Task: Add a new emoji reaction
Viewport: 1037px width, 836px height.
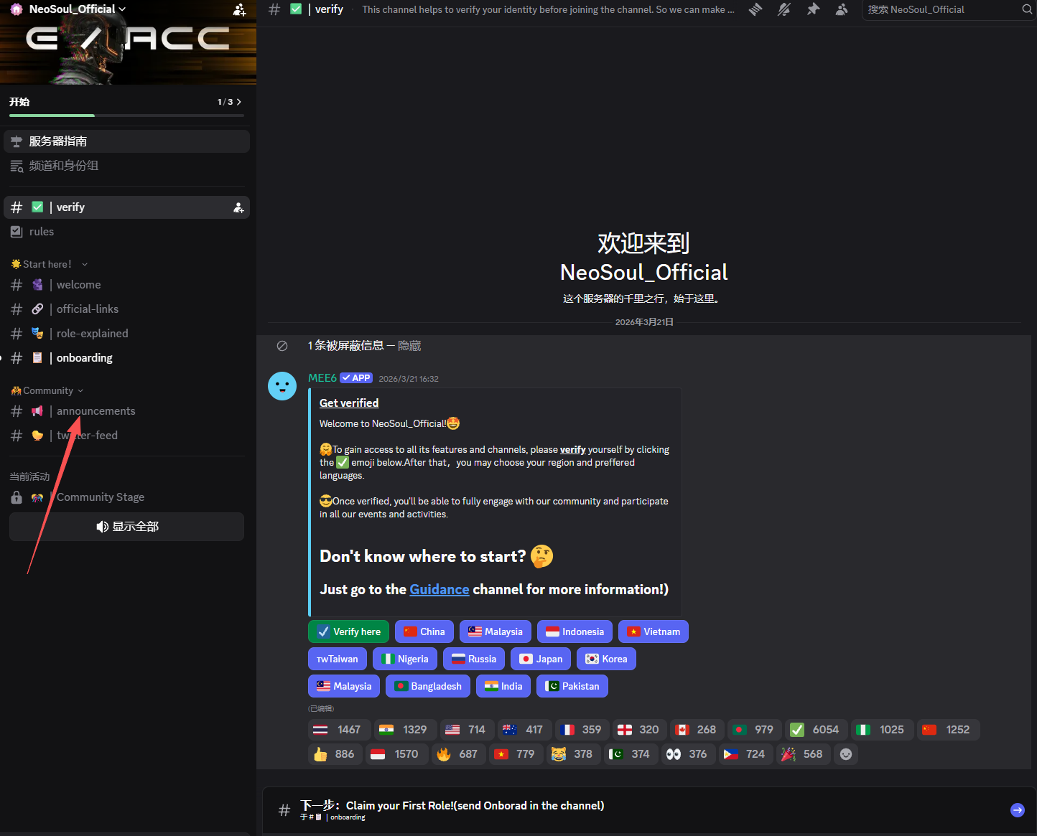Action: pyautogui.click(x=846, y=754)
